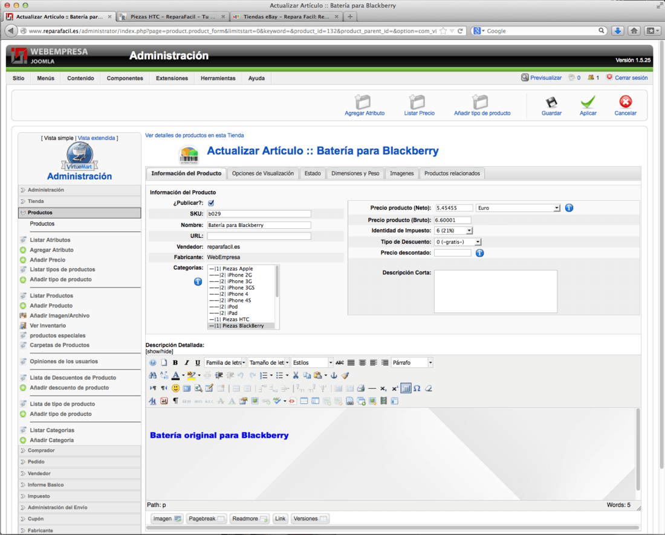665x535 pixels.
Task: Click the bullet list icon
Action: [279, 376]
